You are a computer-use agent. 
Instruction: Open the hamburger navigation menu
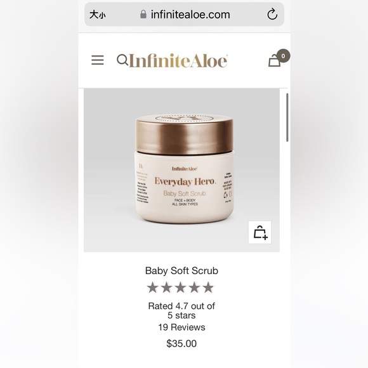(x=98, y=60)
